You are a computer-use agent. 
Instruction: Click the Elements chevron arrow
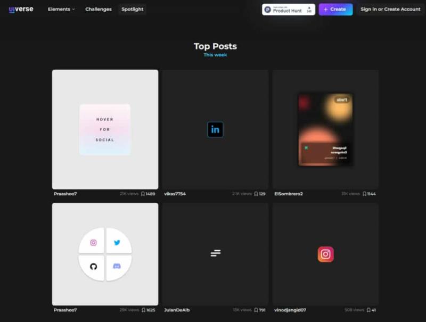(73, 10)
